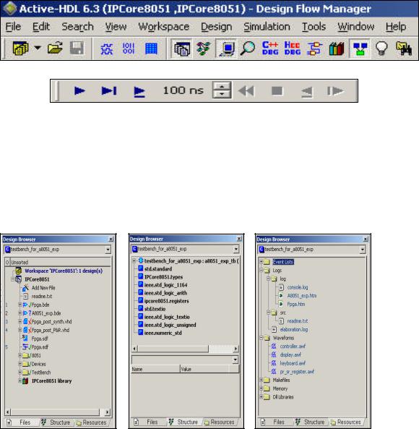The image size is (419, 429).
Task: Expand the Fpga_post_synth.vhd node
Action: click(x=20, y=321)
